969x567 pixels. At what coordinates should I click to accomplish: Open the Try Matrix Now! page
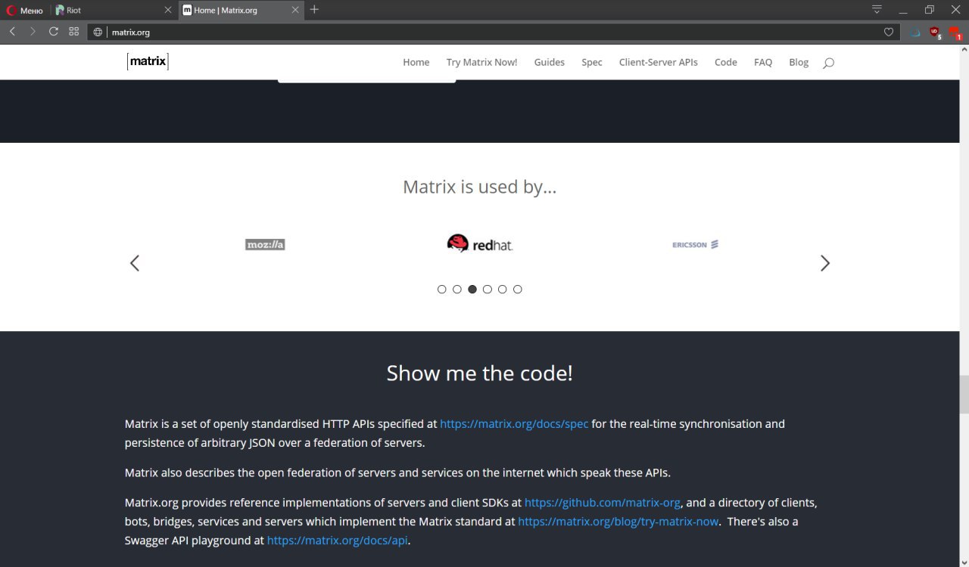click(x=481, y=62)
